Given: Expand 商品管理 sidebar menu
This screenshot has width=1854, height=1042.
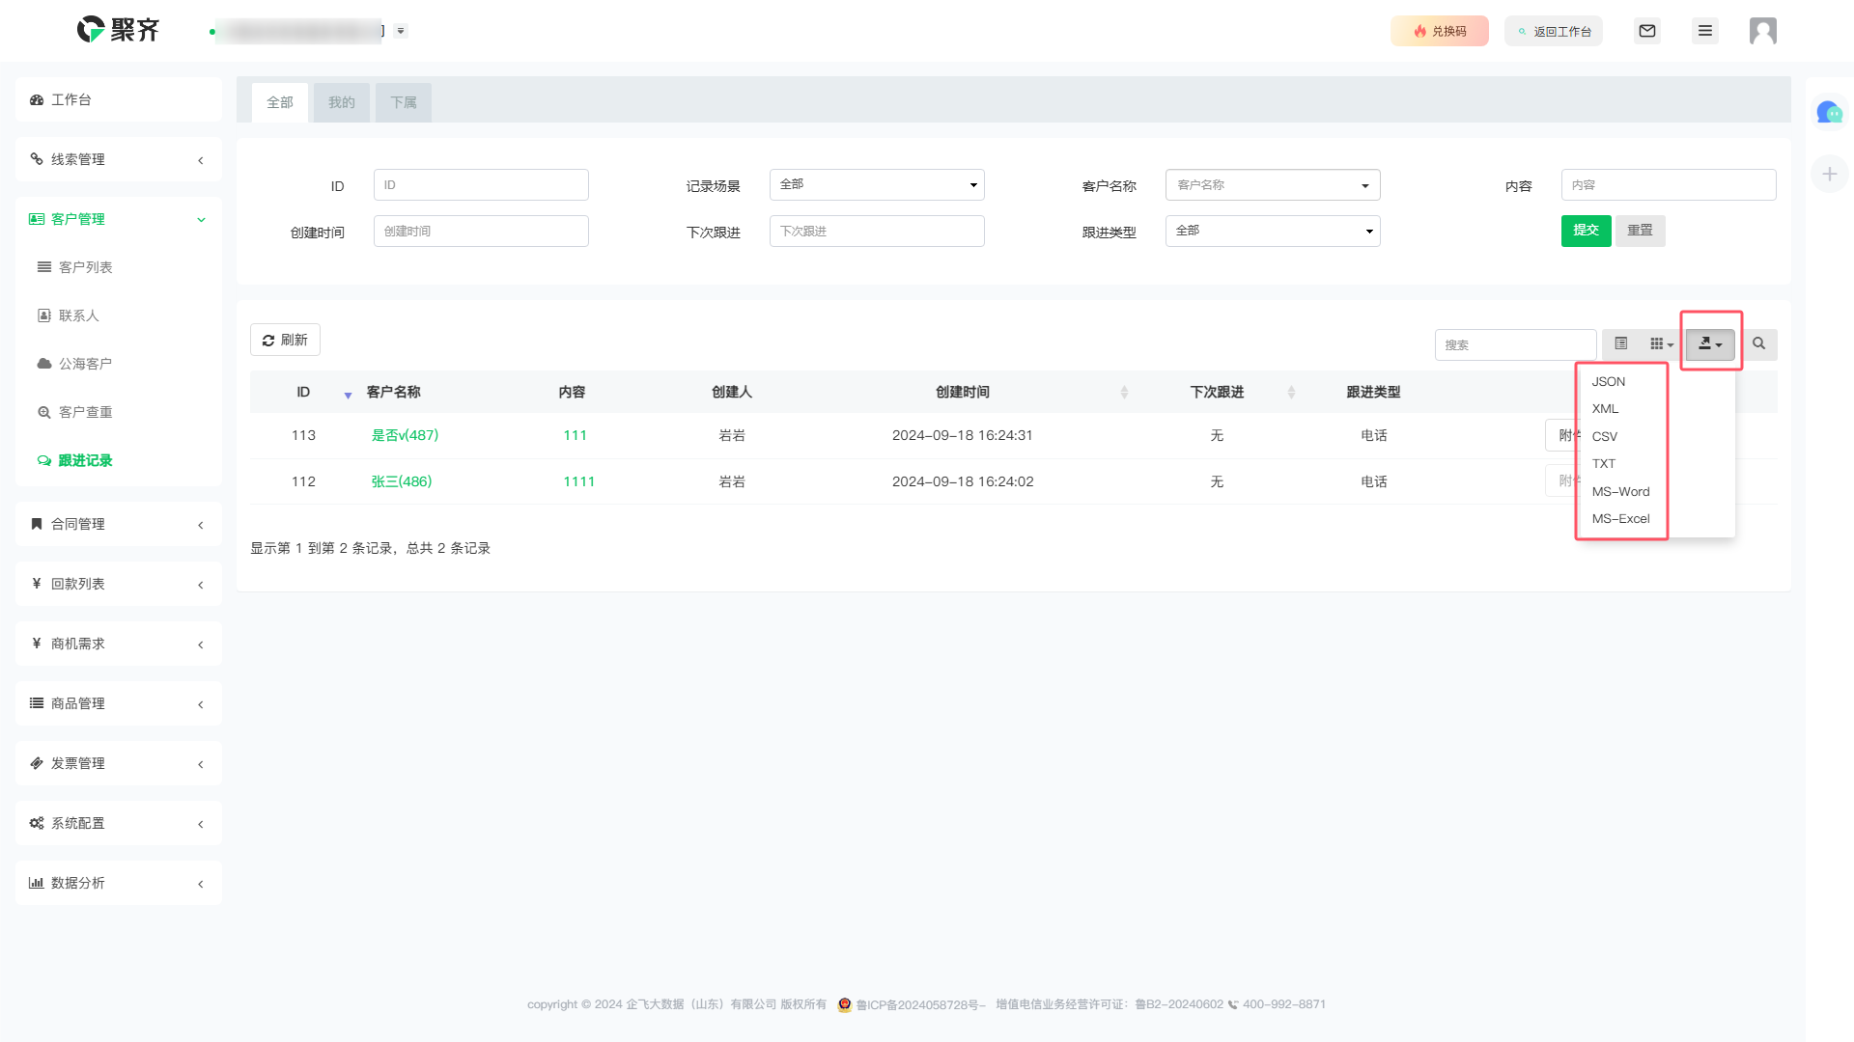Looking at the screenshot, I should [x=119, y=703].
